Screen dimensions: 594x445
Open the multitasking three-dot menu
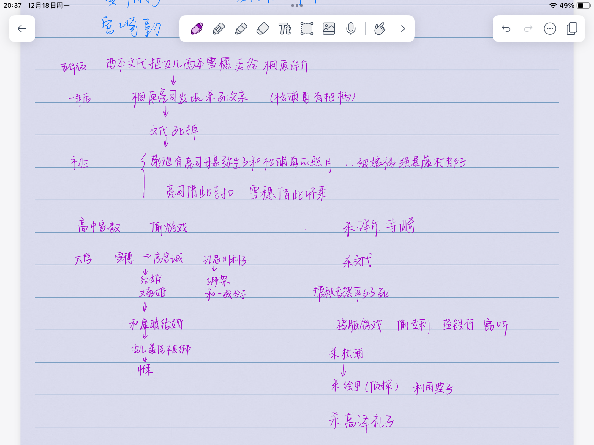[297, 5]
